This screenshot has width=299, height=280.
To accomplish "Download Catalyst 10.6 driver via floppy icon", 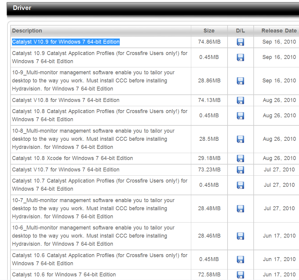I will (x=240, y=275).
